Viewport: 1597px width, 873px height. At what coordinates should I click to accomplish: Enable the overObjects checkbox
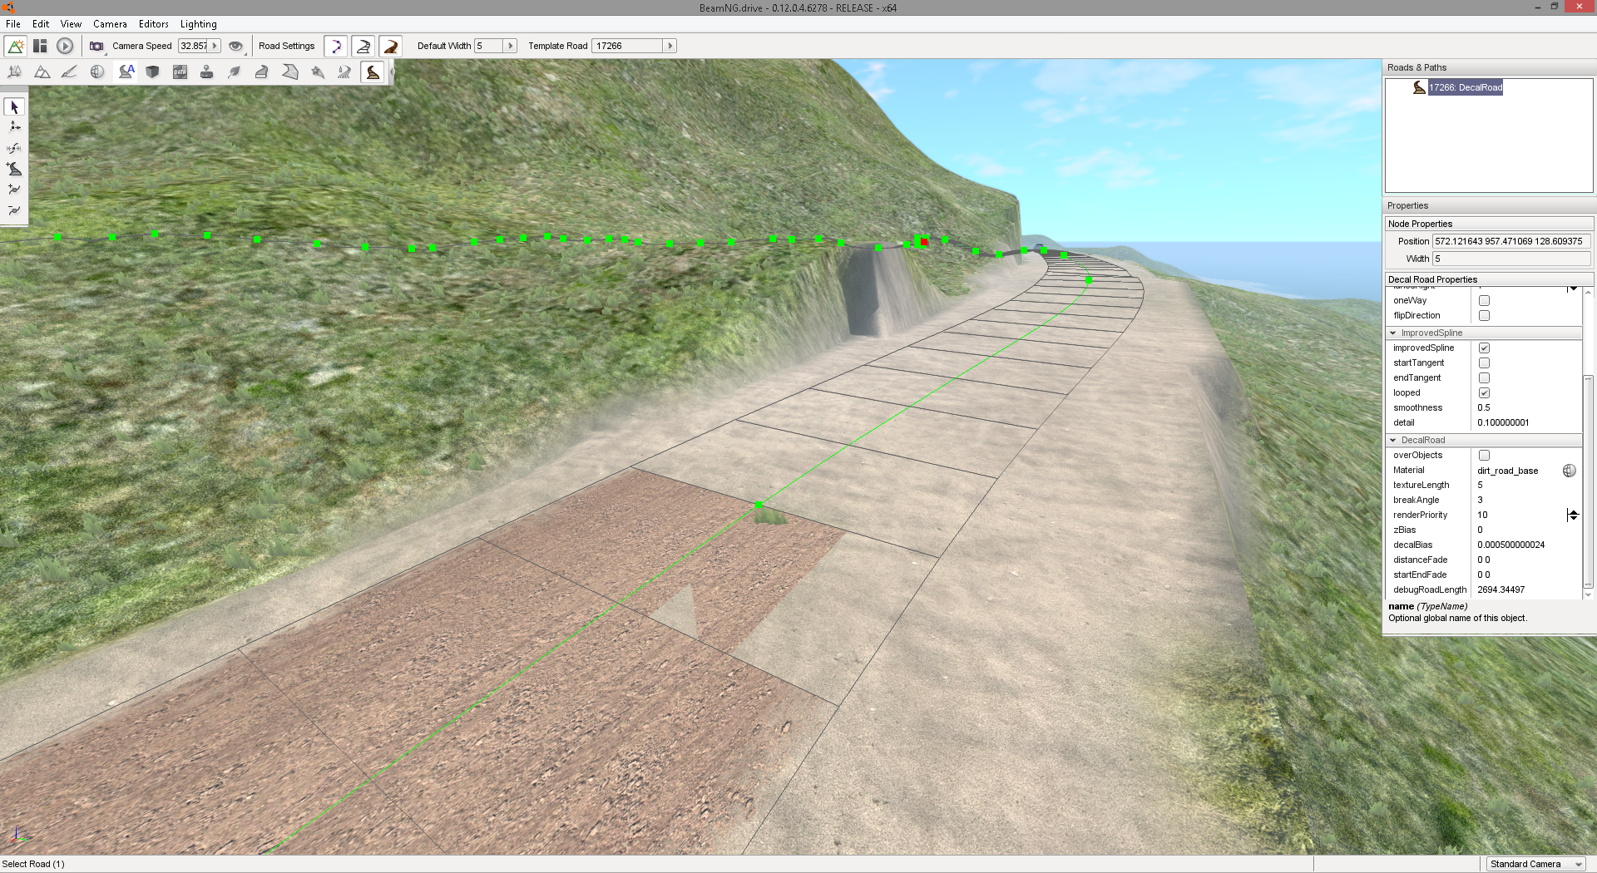(1484, 456)
